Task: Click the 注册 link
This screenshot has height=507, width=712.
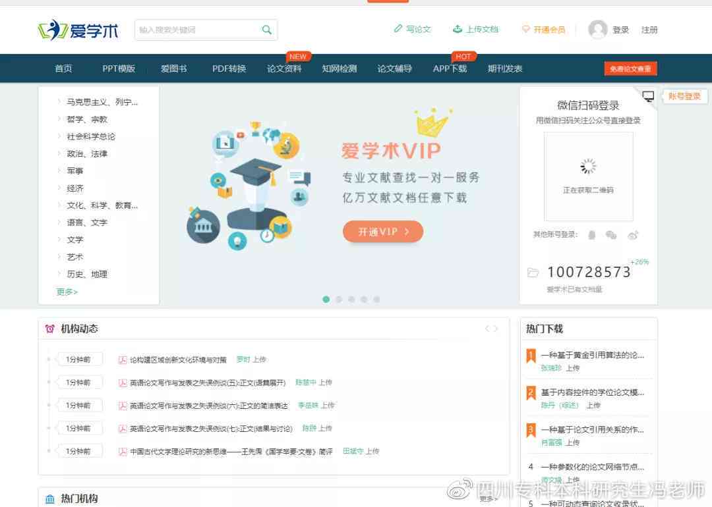Action: [649, 30]
